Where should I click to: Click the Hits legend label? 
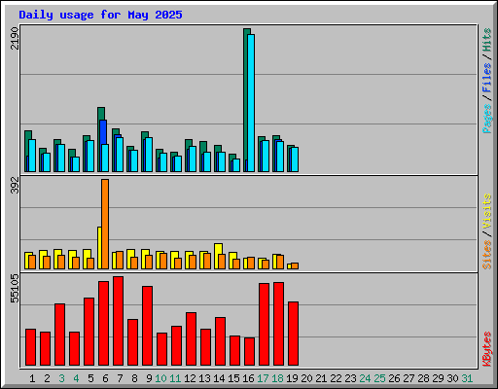[486, 40]
